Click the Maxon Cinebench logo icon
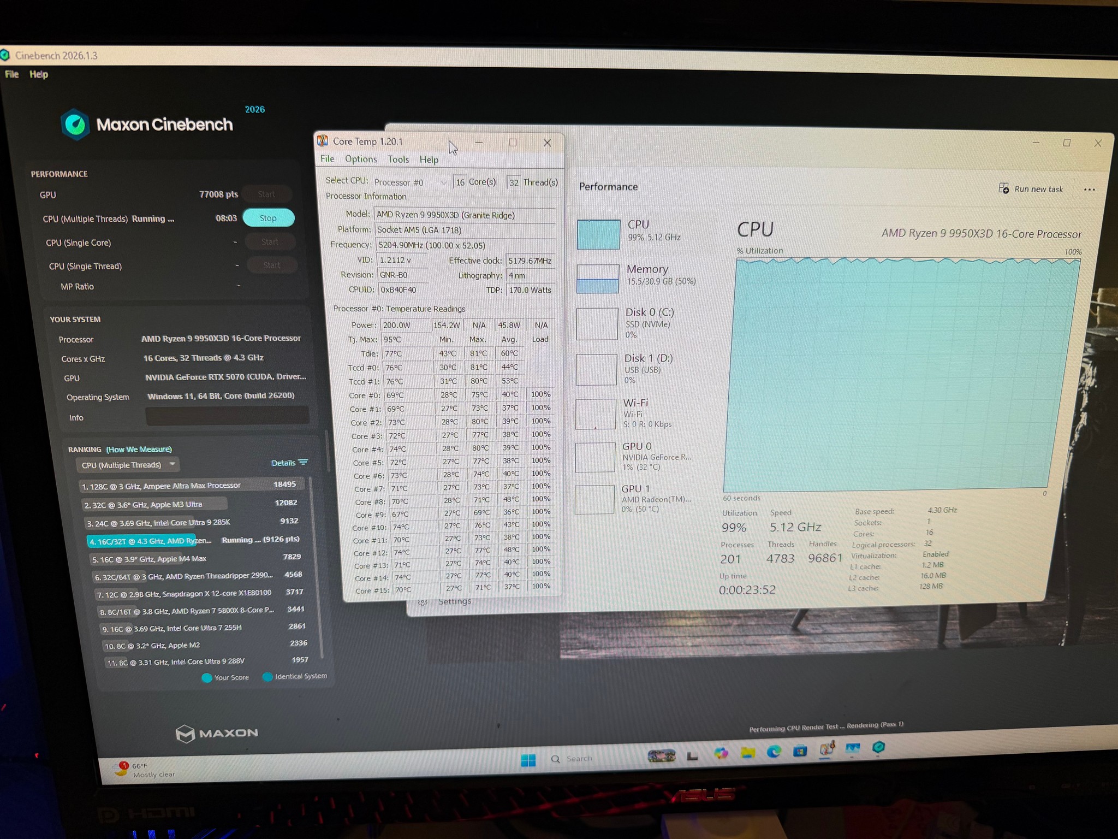The height and width of the screenshot is (839, 1118). pyautogui.click(x=75, y=124)
